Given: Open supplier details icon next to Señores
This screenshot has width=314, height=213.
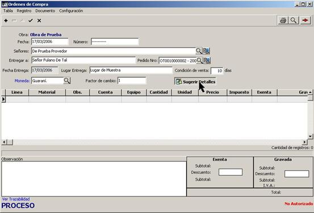Looking at the screenshot, I should click(x=206, y=51).
